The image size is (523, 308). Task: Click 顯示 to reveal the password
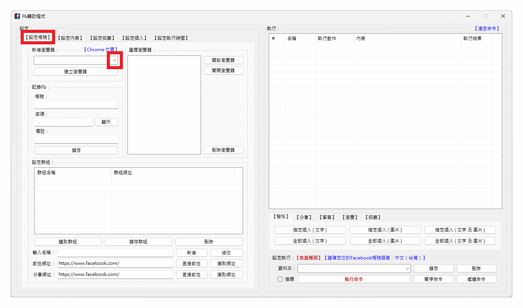tap(106, 122)
